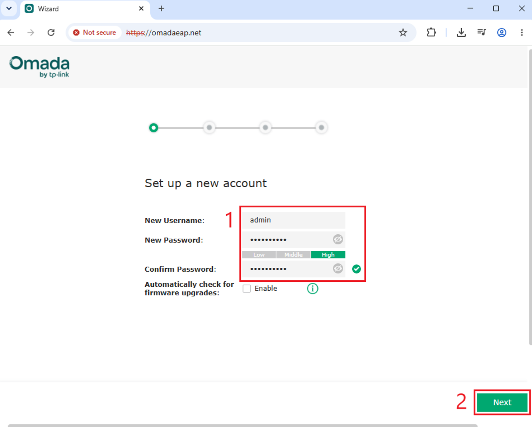Open the Chrome three-dot menu
532x427 pixels.
click(x=522, y=33)
